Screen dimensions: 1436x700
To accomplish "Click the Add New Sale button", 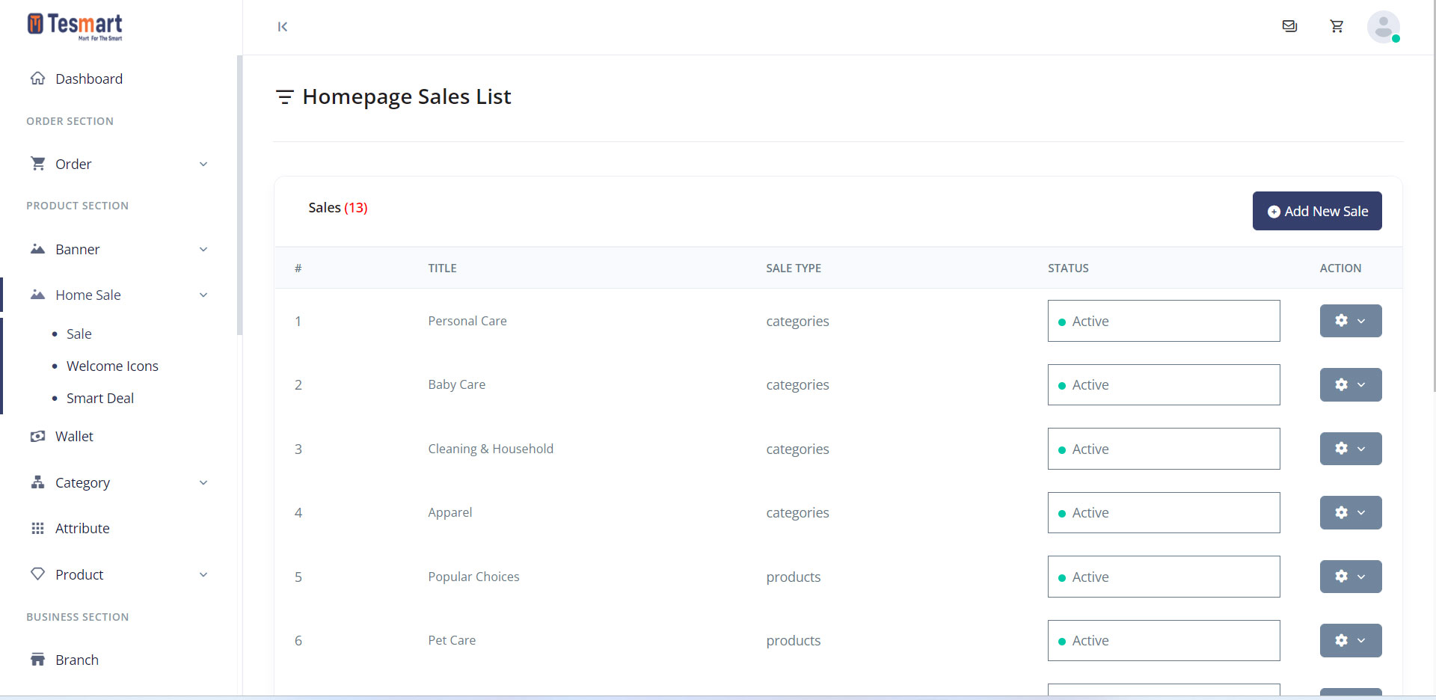I will (1317, 211).
